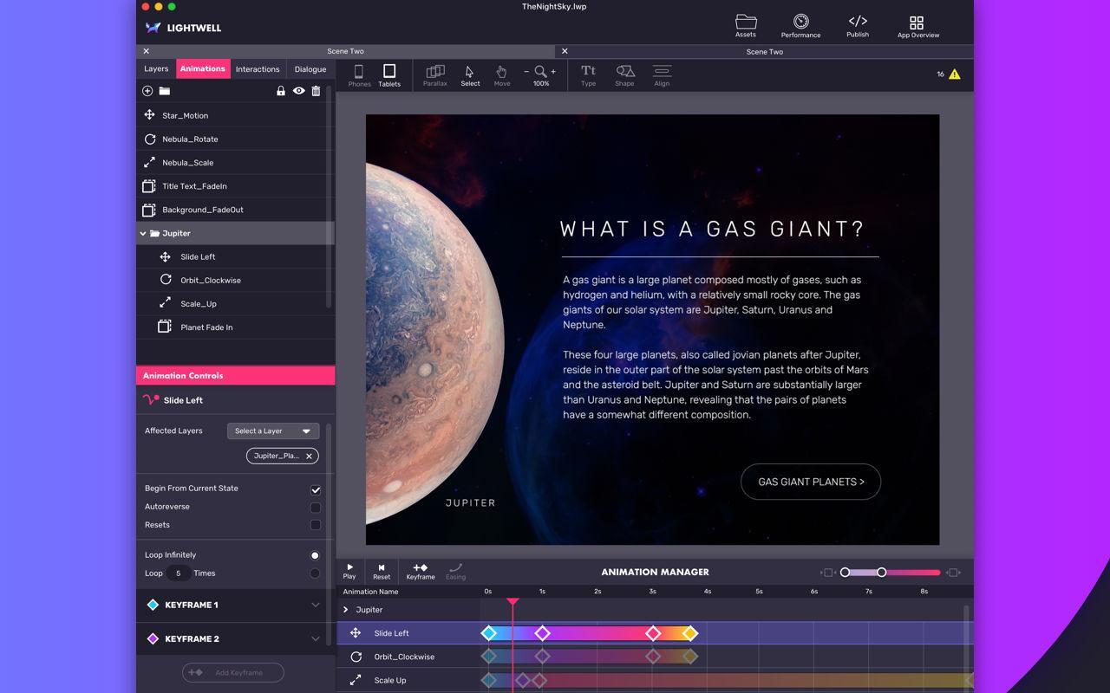Open the Select a Layer dropdown
This screenshot has height=693, width=1110.
tap(273, 431)
